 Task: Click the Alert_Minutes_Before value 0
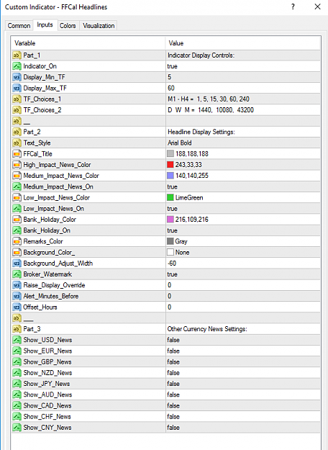point(170,296)
